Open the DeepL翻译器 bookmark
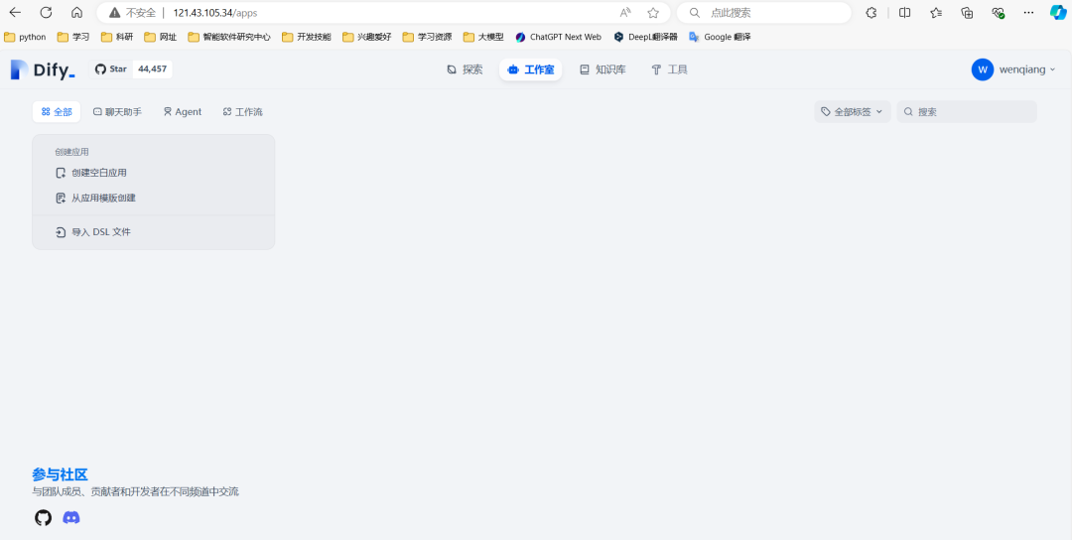 coord(646,37)
